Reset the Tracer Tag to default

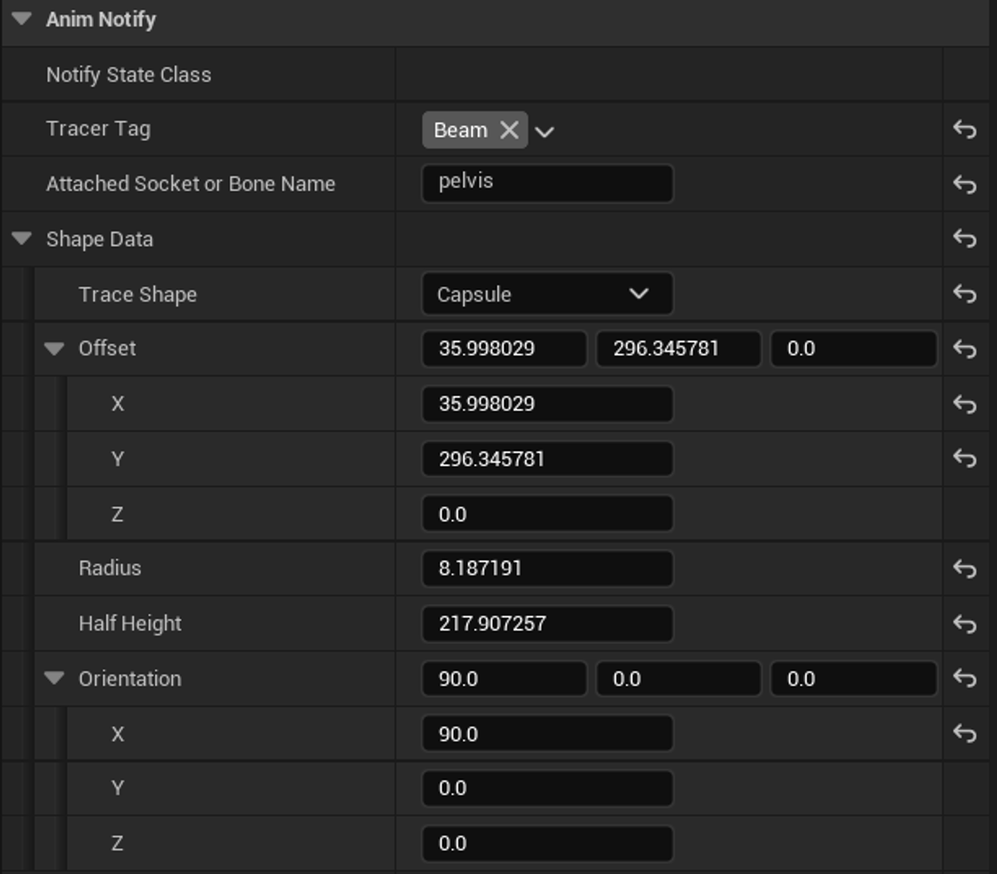pos(964,129)
